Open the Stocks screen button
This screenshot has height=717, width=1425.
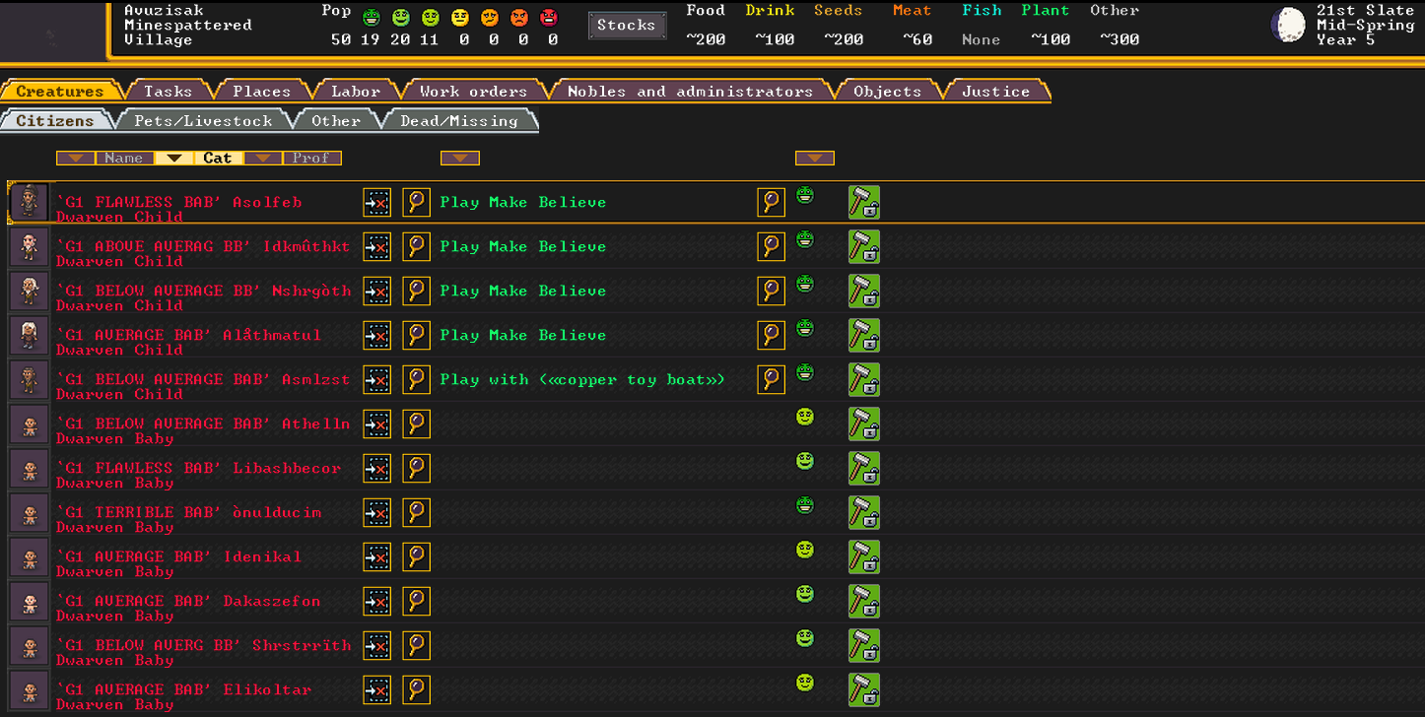pyautogui.click(x=626, y=26)
